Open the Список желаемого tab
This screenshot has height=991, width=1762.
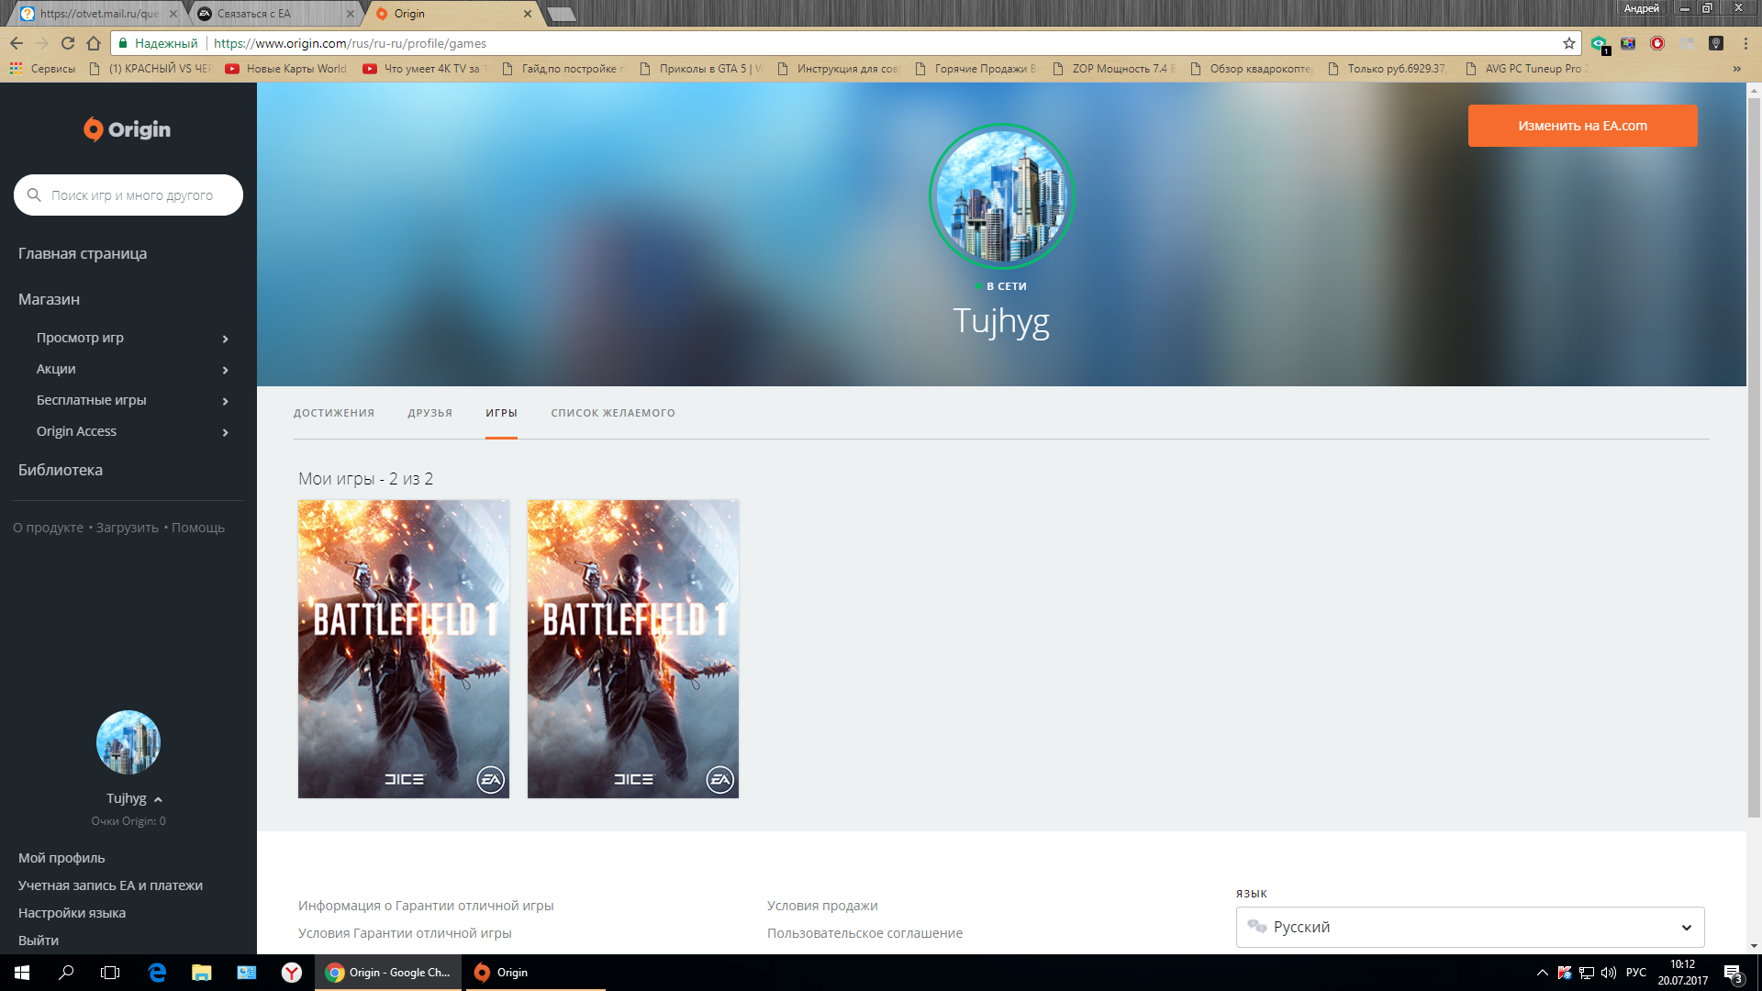pyautogui.click(x=613, y=413)
